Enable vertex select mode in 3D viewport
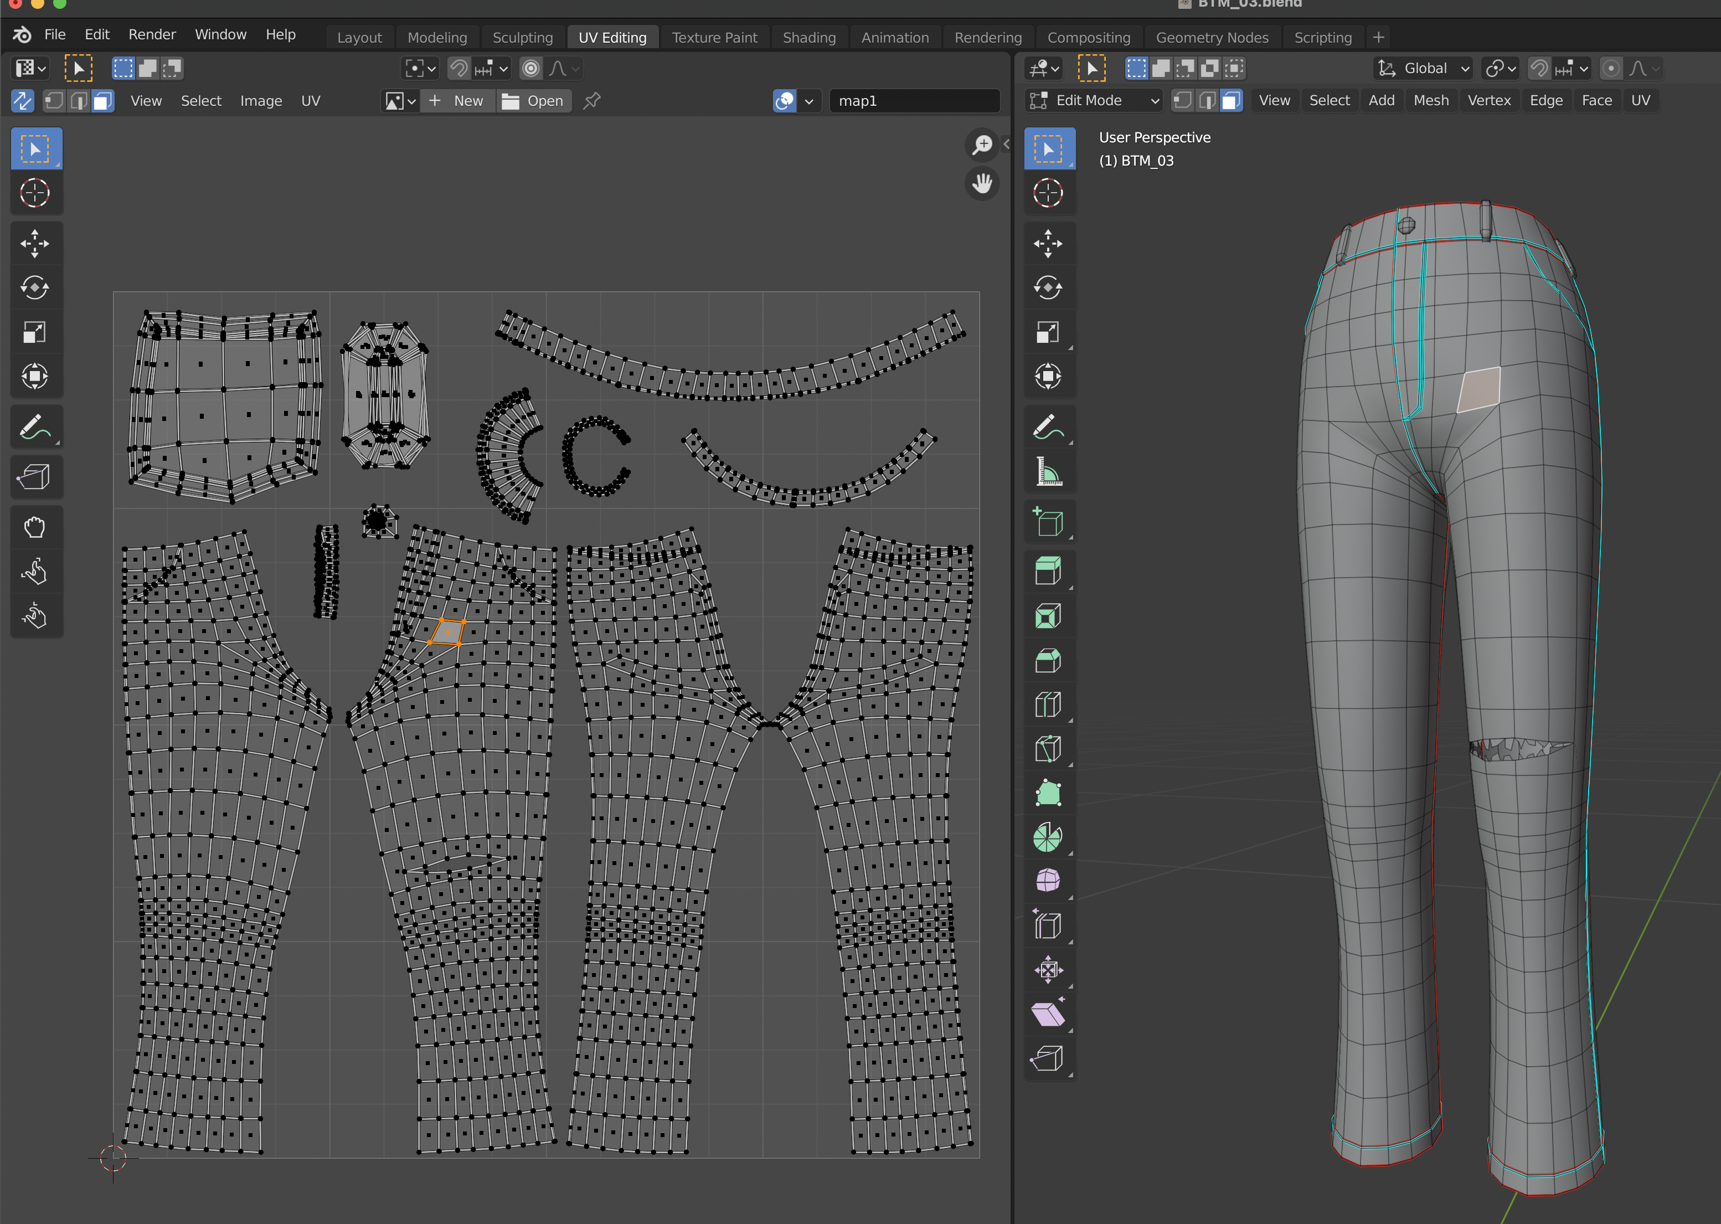The width and height of the screenshot is (1721, 1224). pyautogui.click(x=1182, y=100)
